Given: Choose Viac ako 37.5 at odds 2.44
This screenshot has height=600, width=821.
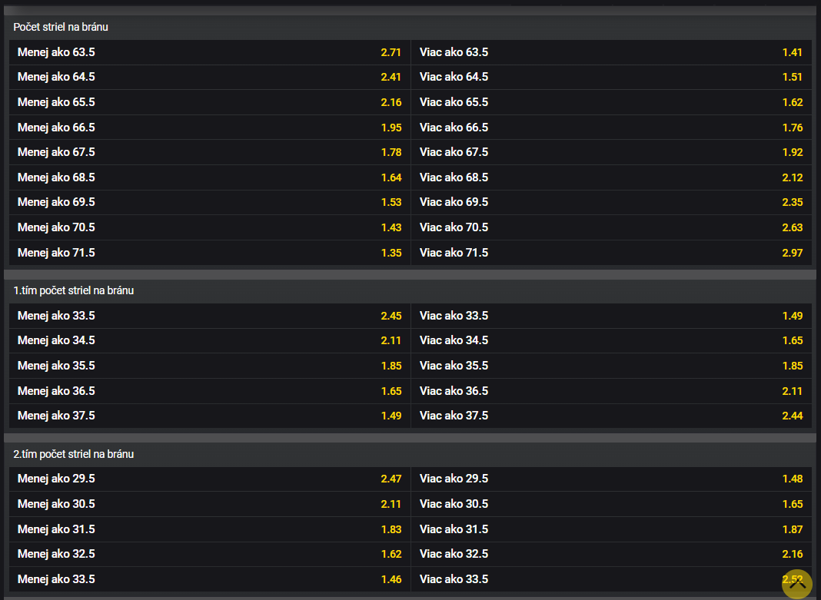Looking at the screenshot, I should click(x=611, y=415).
